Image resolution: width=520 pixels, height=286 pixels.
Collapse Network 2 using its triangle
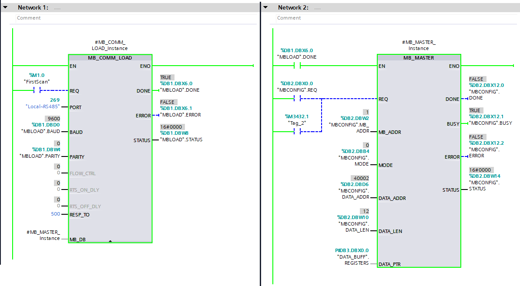pyautogui.click(x=265, y=8)
